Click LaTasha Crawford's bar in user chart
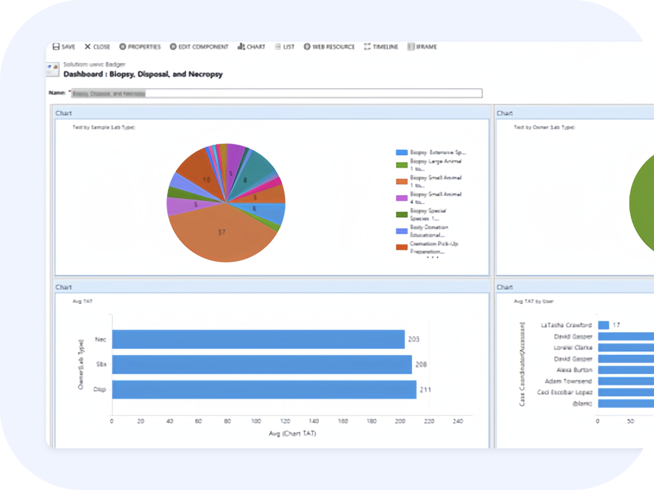Viewport: 654px width, 490px height. point(603,325)
